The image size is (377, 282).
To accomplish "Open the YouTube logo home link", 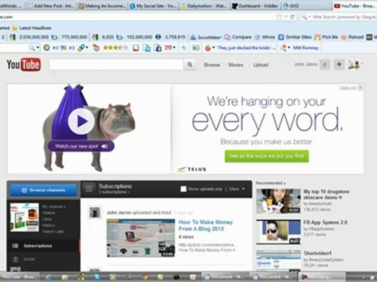I will coord(24,65).
